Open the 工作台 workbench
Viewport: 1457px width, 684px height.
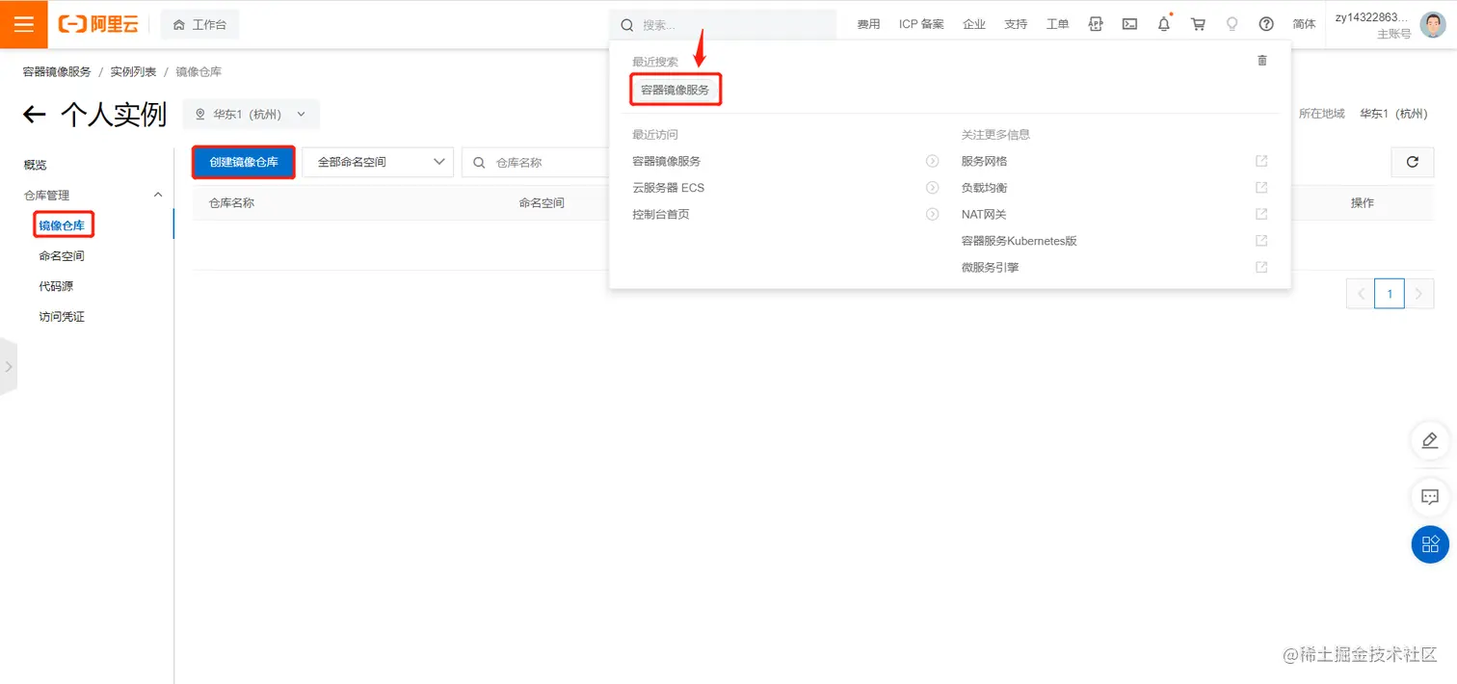click(199, 24)
